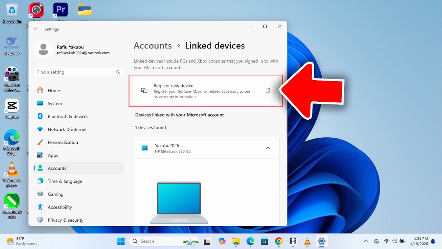Open CapCut desktop shortcut
The width and height of the screenshot is (442, 249).
click(12, 109)
